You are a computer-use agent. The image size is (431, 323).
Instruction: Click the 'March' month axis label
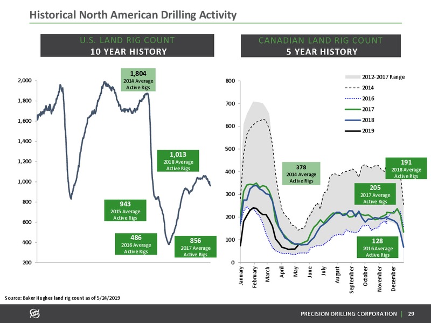(x=267, y=275)
